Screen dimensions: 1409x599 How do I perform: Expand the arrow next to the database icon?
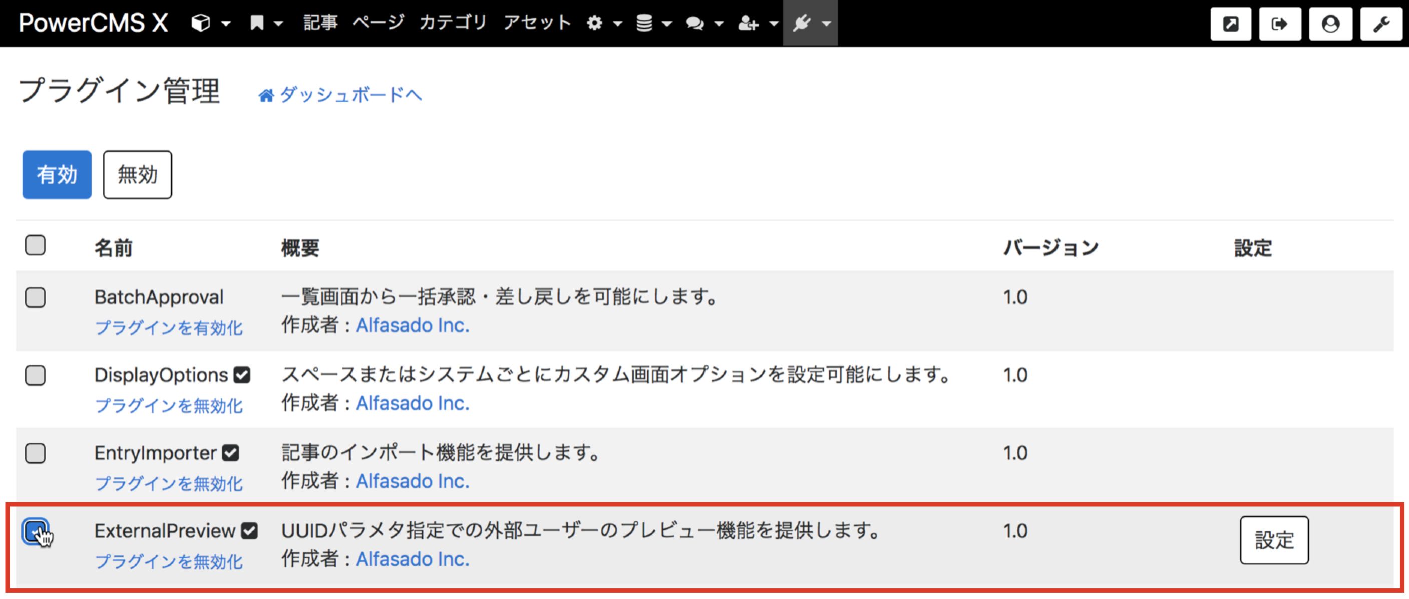point(667,24)
